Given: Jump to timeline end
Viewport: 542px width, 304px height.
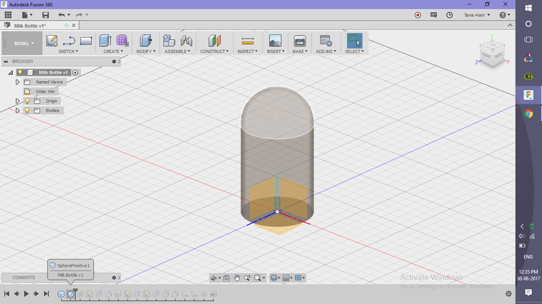Looking at the screenshot, I should 46,294.
